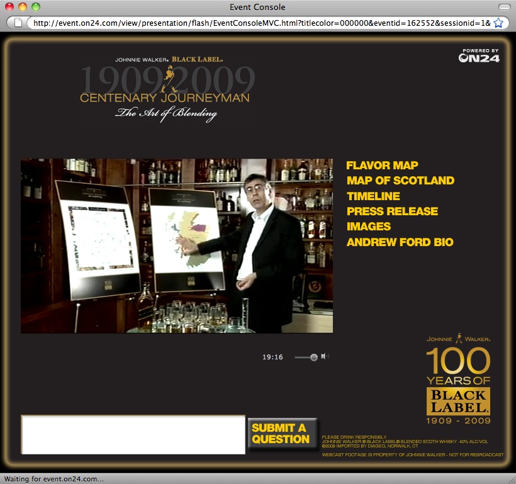This screenshot has width=516, height=484.
Task: Bookmark this page with the star icon
Action: click(x=498, y=23)
